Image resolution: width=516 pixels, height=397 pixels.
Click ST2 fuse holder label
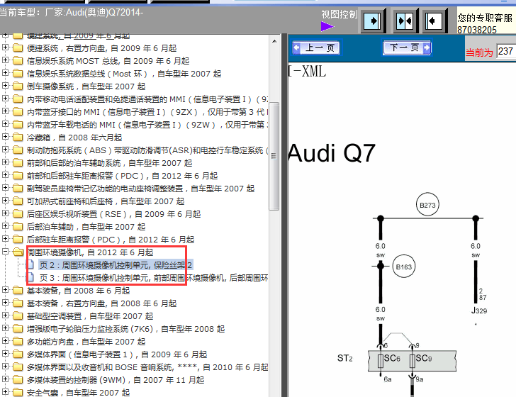point(345,358)
